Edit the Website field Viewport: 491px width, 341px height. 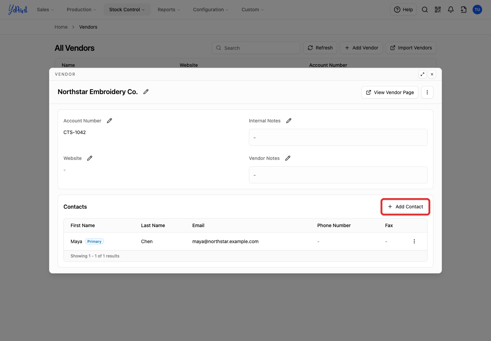pyautogui.click(x=90, y=158)
